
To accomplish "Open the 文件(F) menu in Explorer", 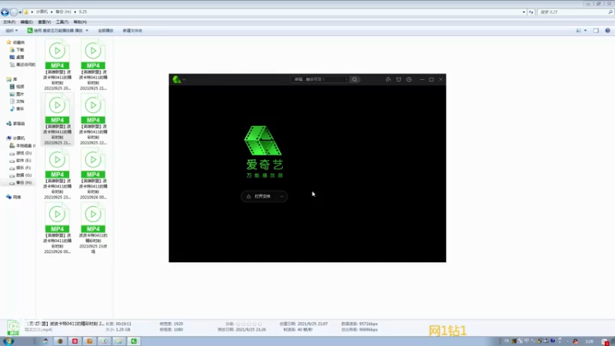I will (x=9, y=22).
